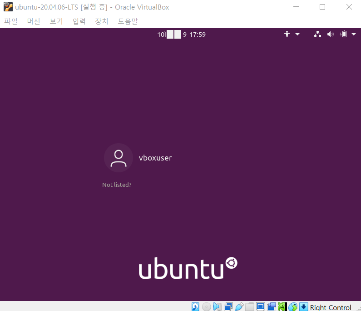361x311 pixels.
Task: Open the 도움말 menu
Action: (x=128, y=21)
